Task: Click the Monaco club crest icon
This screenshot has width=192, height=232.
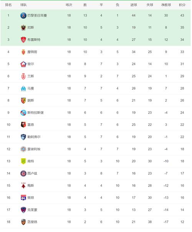Action: pos(23,52)
